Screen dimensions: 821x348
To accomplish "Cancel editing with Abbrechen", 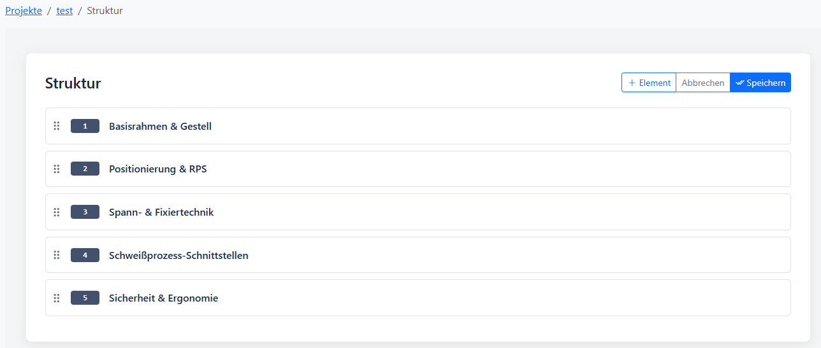I will (x=702, y=83).
